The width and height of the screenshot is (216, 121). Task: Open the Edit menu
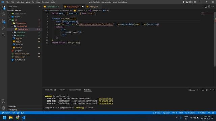12,2
